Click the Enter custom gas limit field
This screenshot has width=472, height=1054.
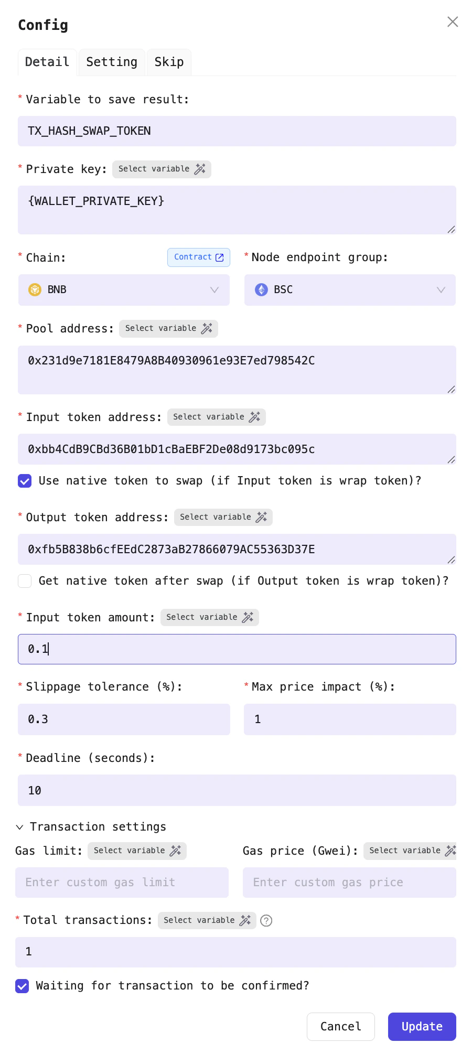[122, 883]
